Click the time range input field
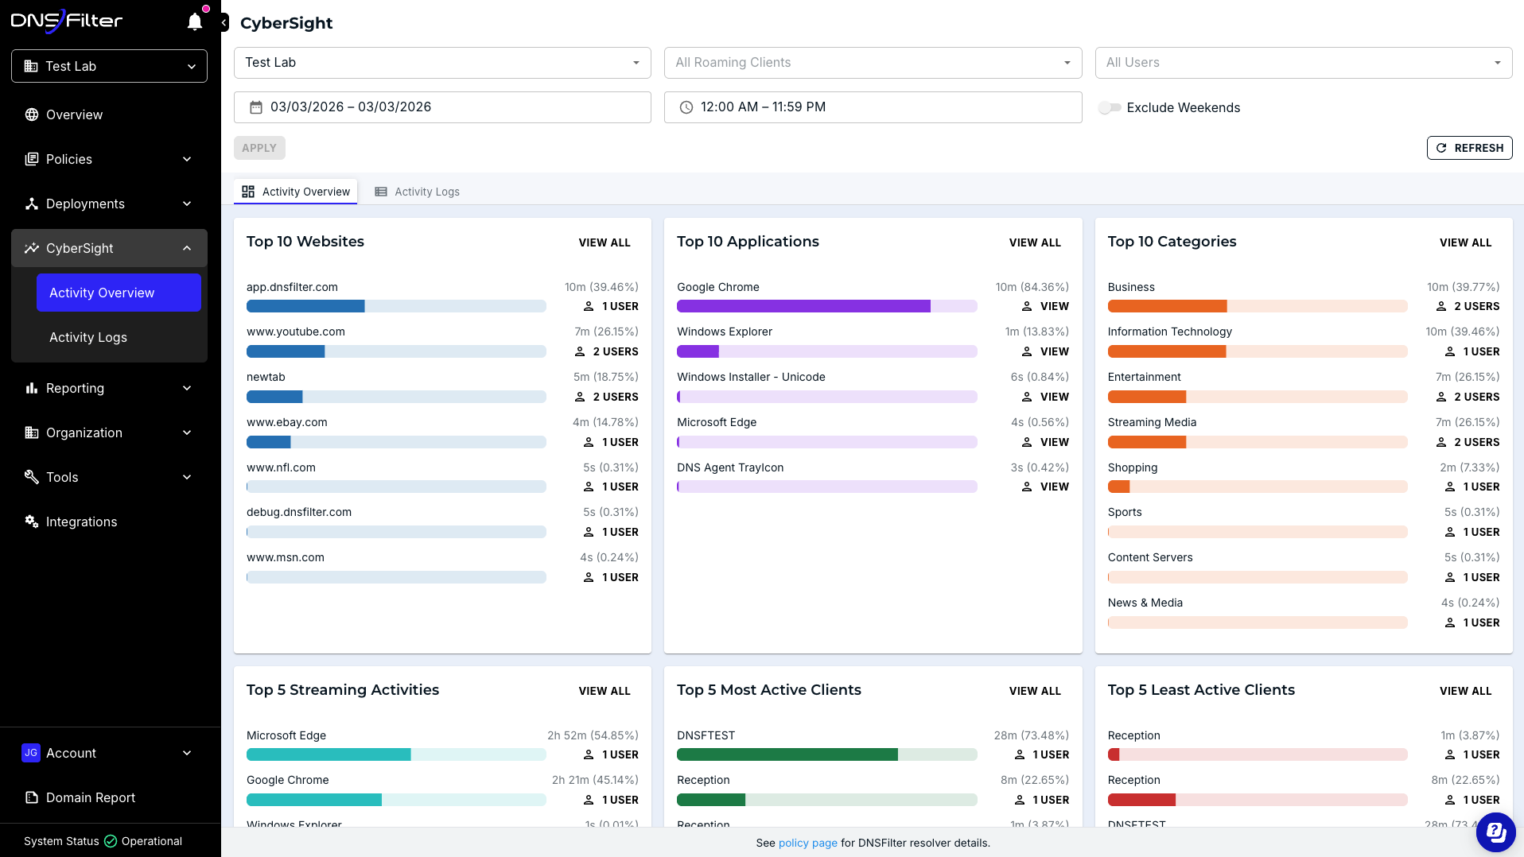Viewport: 1524px width, 857px height. pyautogui.click(x=873, y=107)
